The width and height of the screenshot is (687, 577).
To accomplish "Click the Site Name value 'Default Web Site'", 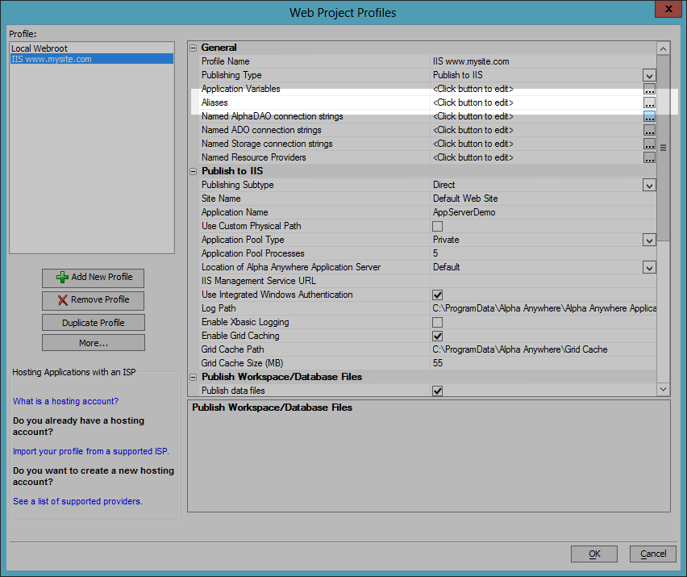I will [x=465, y=199].
